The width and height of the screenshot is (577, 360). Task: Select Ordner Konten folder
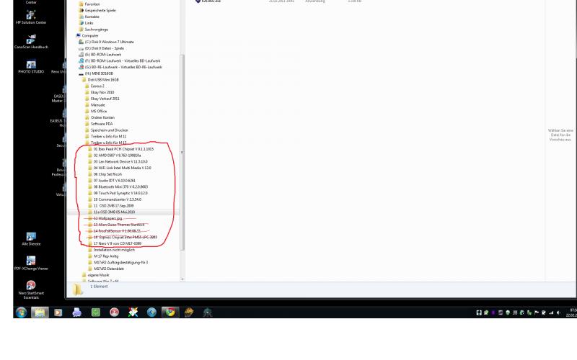click(x=100, y=117)
